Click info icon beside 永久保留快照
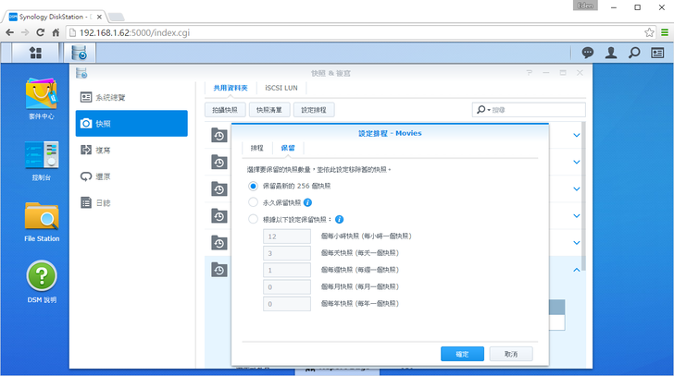 (307, 201)
